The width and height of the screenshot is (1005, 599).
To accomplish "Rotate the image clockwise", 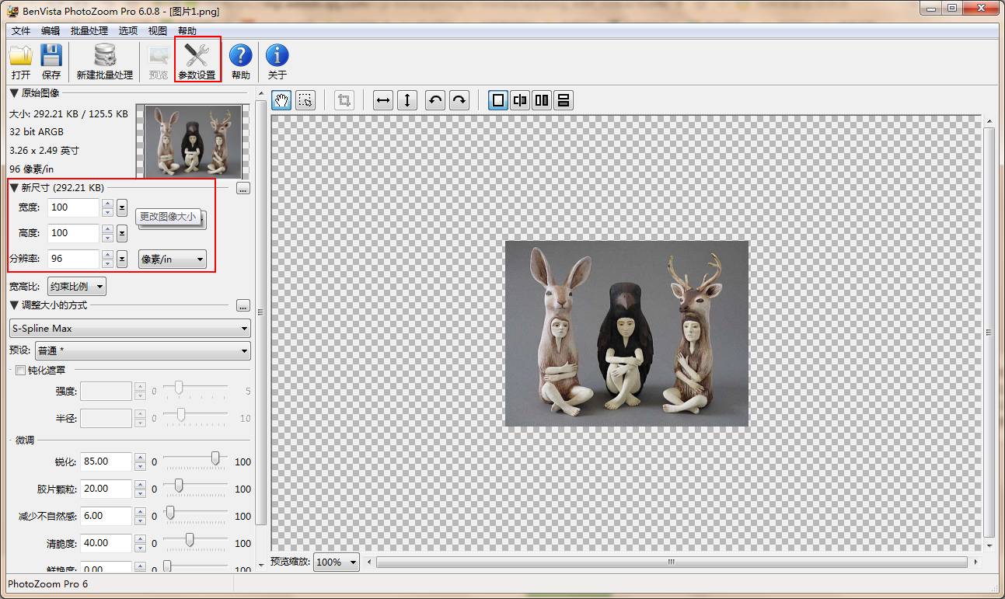I will pyautogui.click(x=459, y=100).
